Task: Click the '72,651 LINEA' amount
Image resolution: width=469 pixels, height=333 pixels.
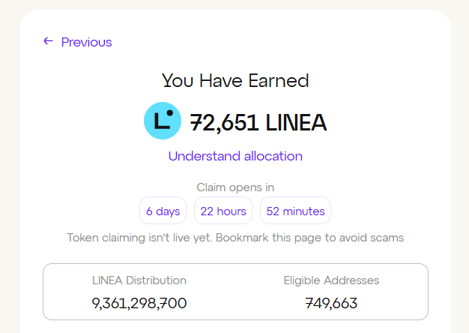Action: [x=258, y=122]
